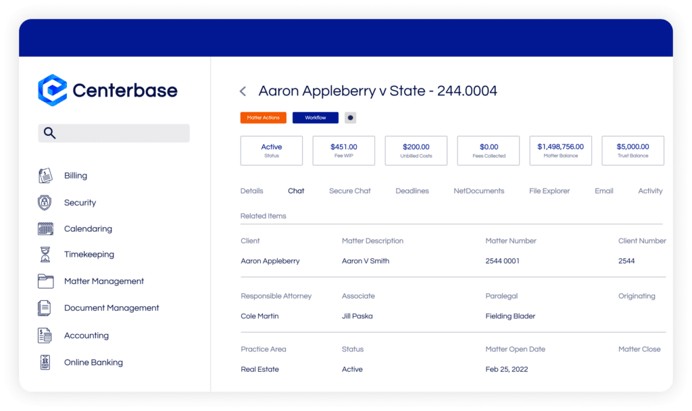Click inside the search field
The height and width of the screenshot is (411, 692).
click(x=114, y=133)
